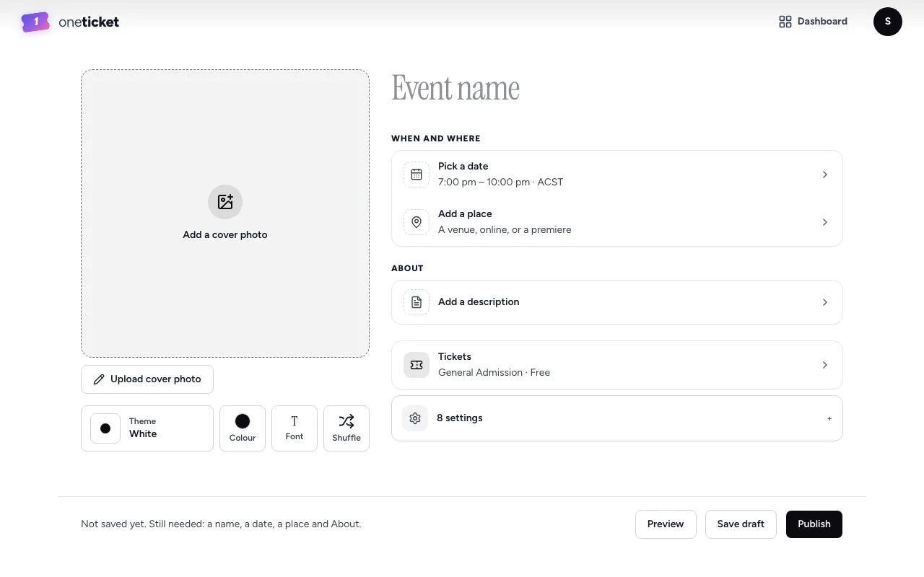The height and width of the screenshot is (577, 924).
Task: Click the 'Not saved yet' status message
Action: tap(221, 524)
